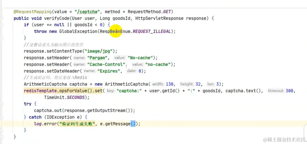Screen dimensions: 307x144
Task: Click the HttpServletResponse parameter type
Action: click(x=159, y=18)
